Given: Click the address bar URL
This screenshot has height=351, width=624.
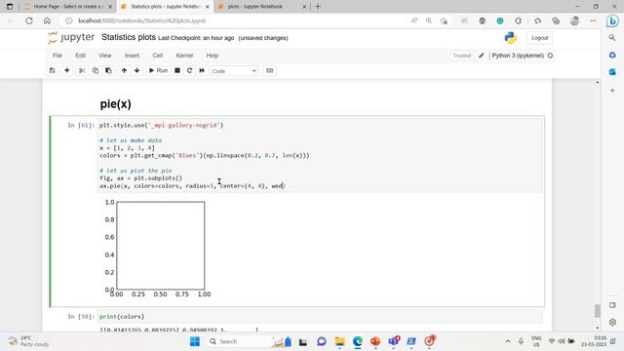Looking at the screenshot, I should 141,20.
